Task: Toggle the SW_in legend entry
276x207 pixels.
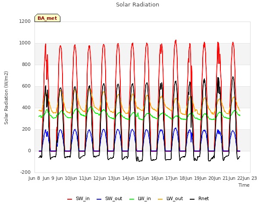Action: [x=78, y=198]
